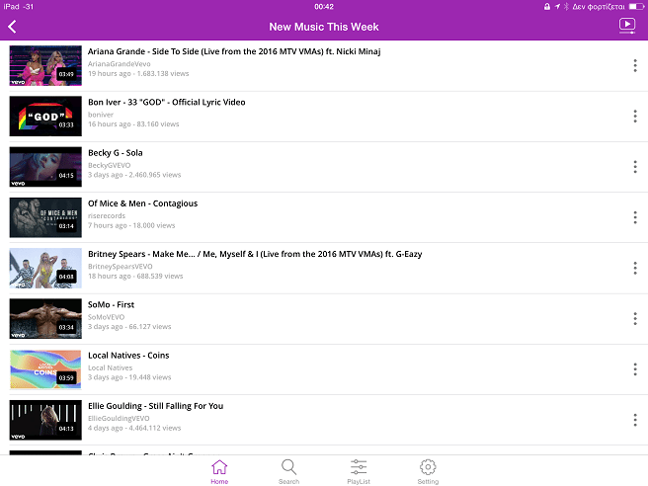The height and width of the screenshot is (486, 648).
Task: Select title Britney Spears - Make Me
Action: pos(255,254)
